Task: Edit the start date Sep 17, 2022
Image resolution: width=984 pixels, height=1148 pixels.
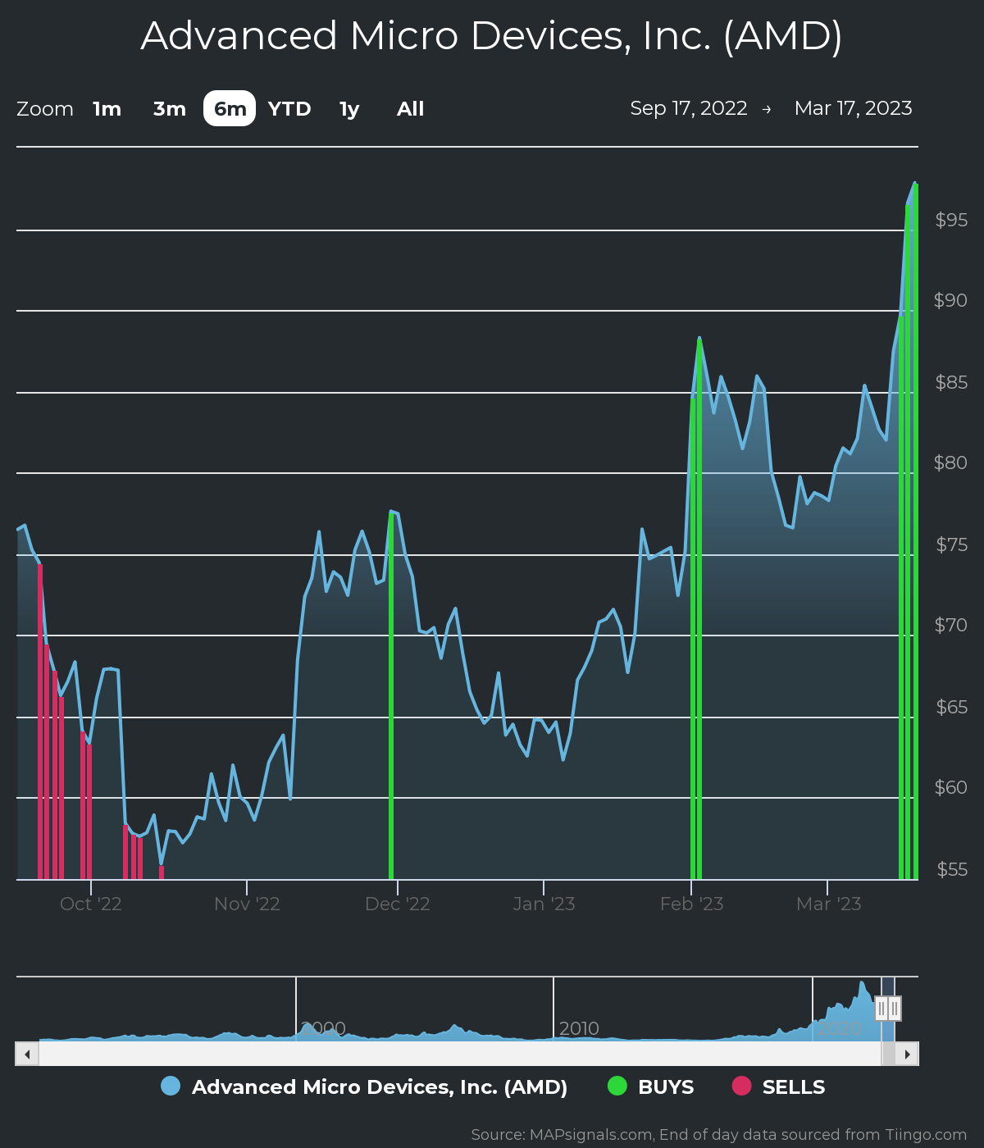Action: click(689, 108)
